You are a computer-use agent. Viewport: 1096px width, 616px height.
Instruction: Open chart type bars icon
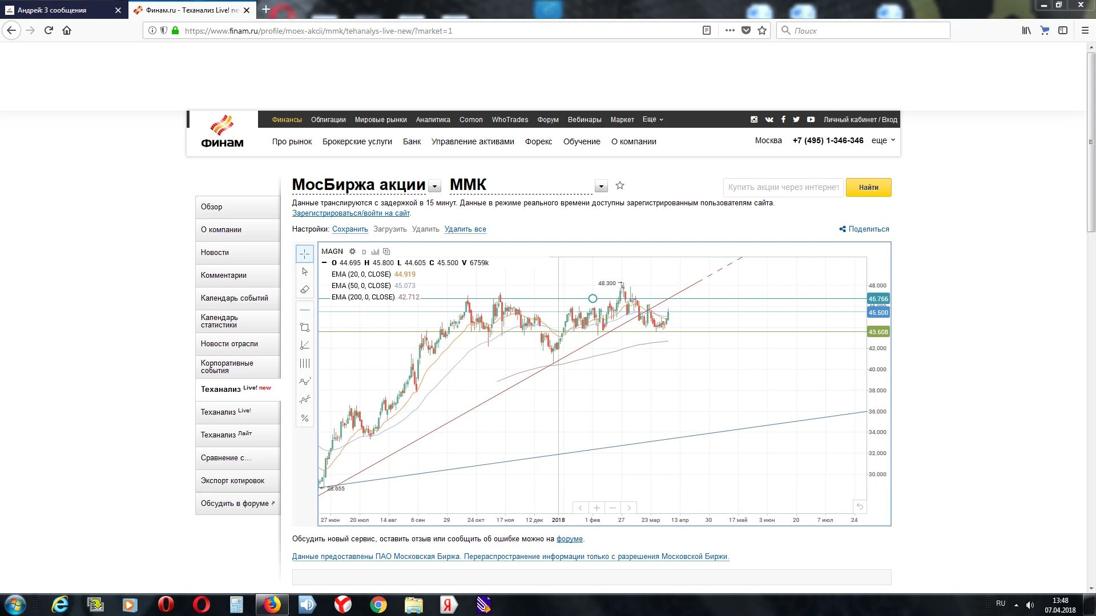tap(375, 252)
